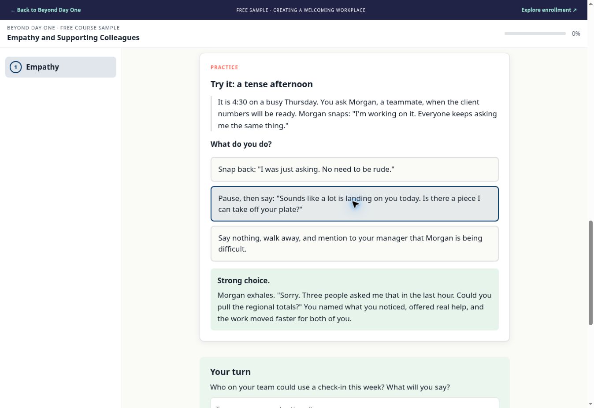
Task: Click the 'Try it: a tense afternoon' heading
Action: 261,84
